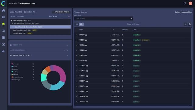
Task: Click file name 3678290.jpg
Action: [83, 97]
